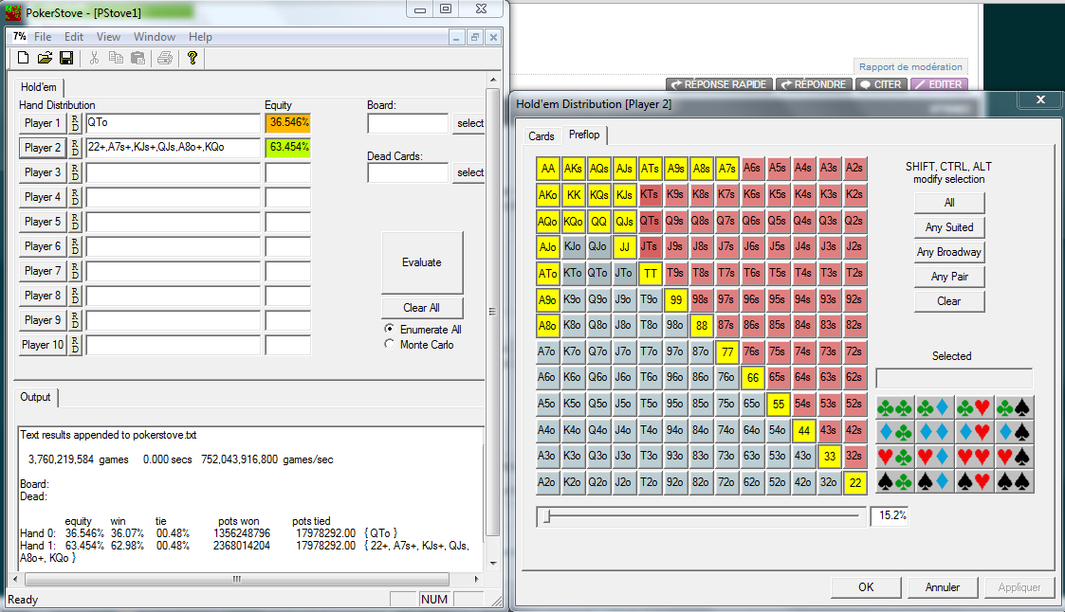Select the club-club suit combination button
1065x612 pixels.
(894, 408)
